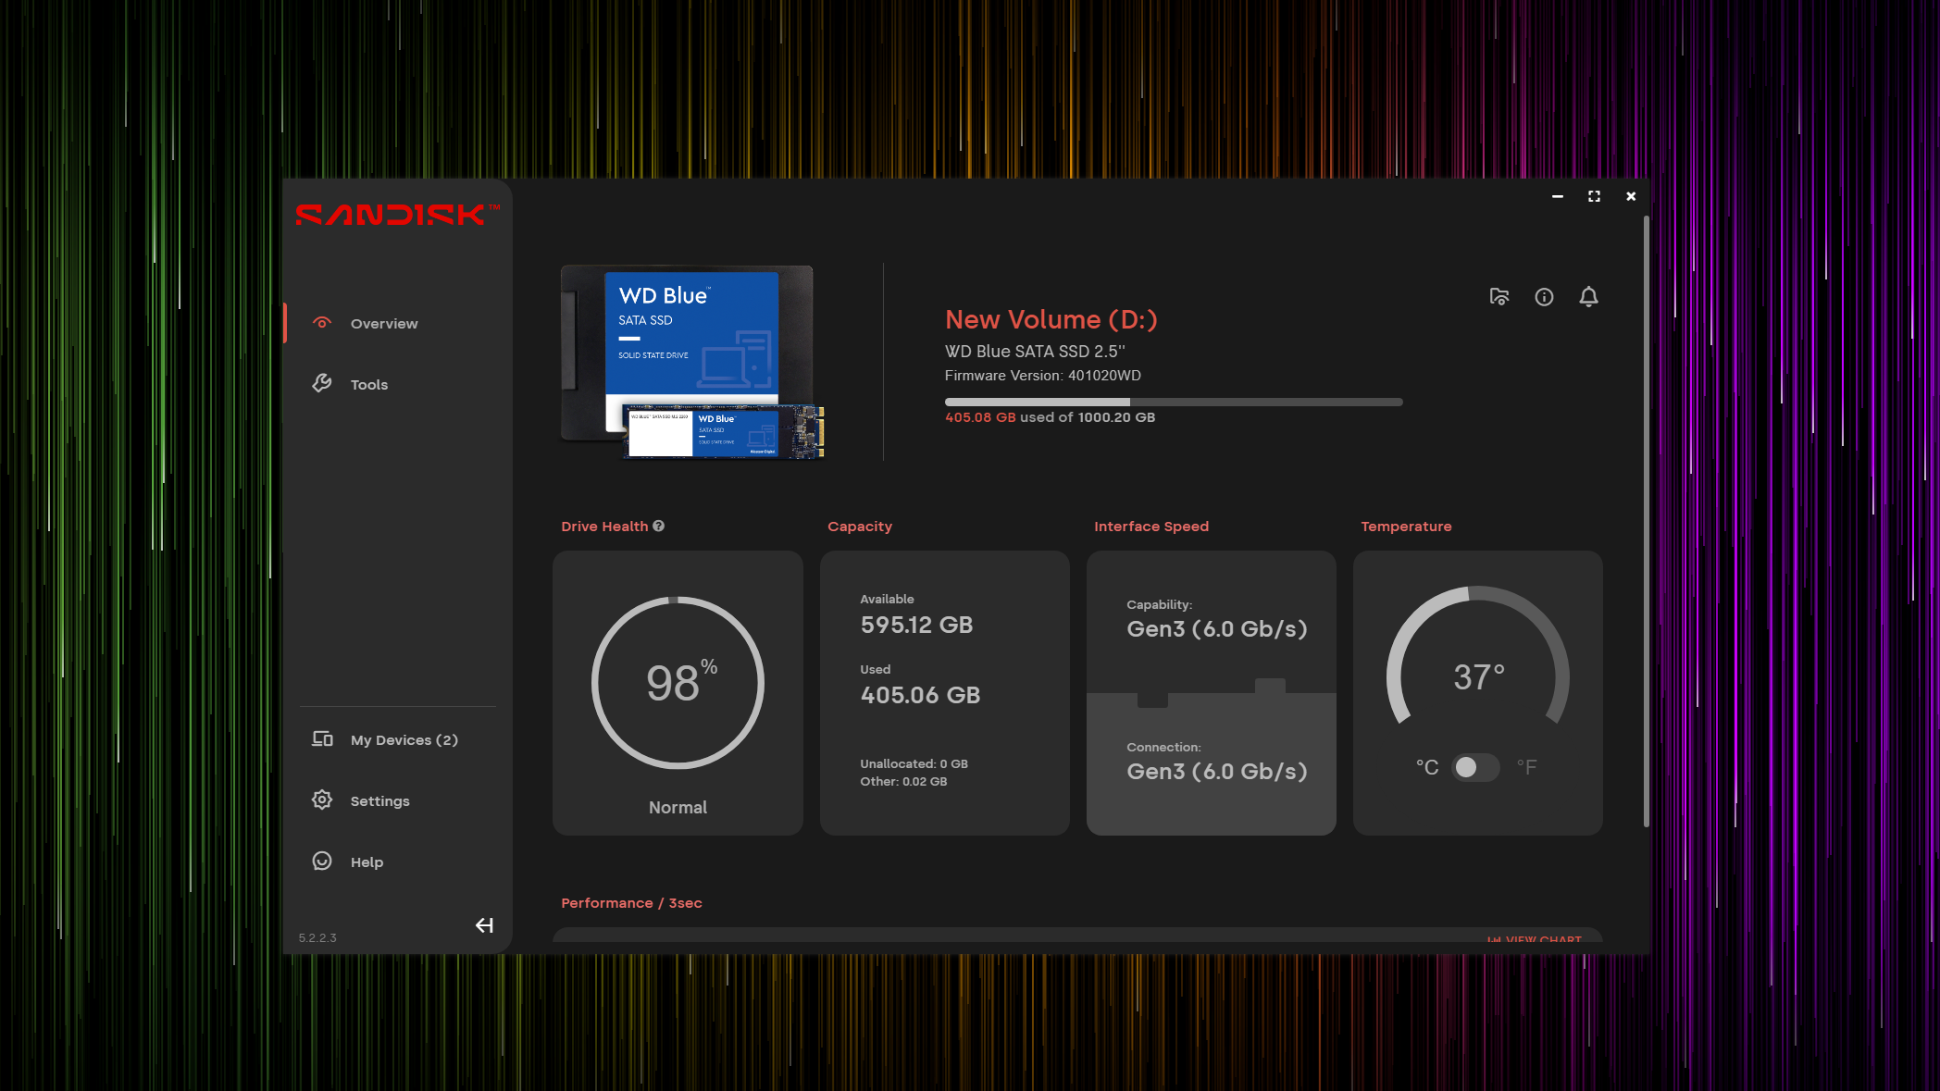This screenshot has width=1940, height=1091.
Task: Click '405.08 GB used of 1000.20 GB' text
Action: pos(1050,416)
